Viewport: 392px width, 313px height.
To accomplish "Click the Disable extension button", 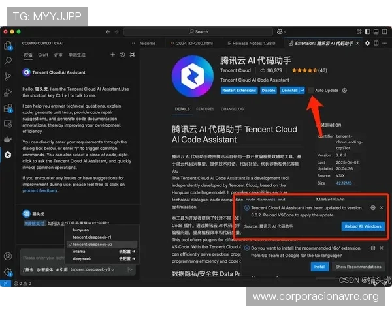I will pyautogui.click(x=269, y=91).
